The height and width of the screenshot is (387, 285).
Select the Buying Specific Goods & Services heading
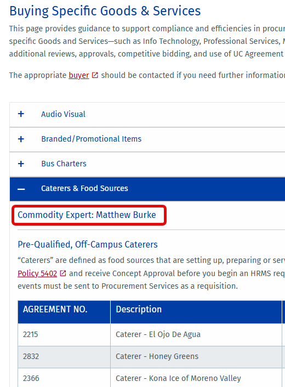[105, 11]
